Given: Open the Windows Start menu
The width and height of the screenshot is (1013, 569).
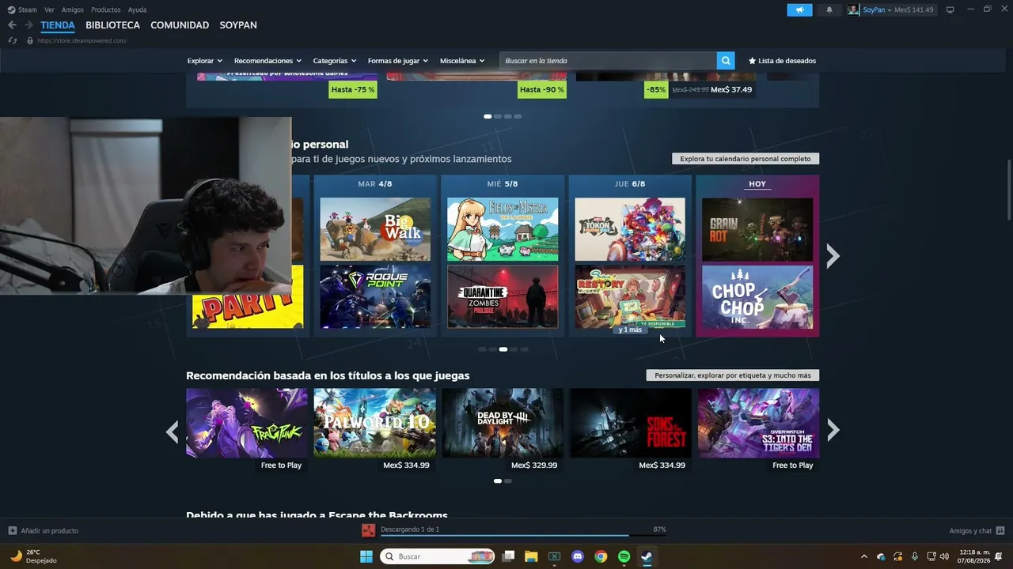Looking at the screenshot, I should point(366,556).
